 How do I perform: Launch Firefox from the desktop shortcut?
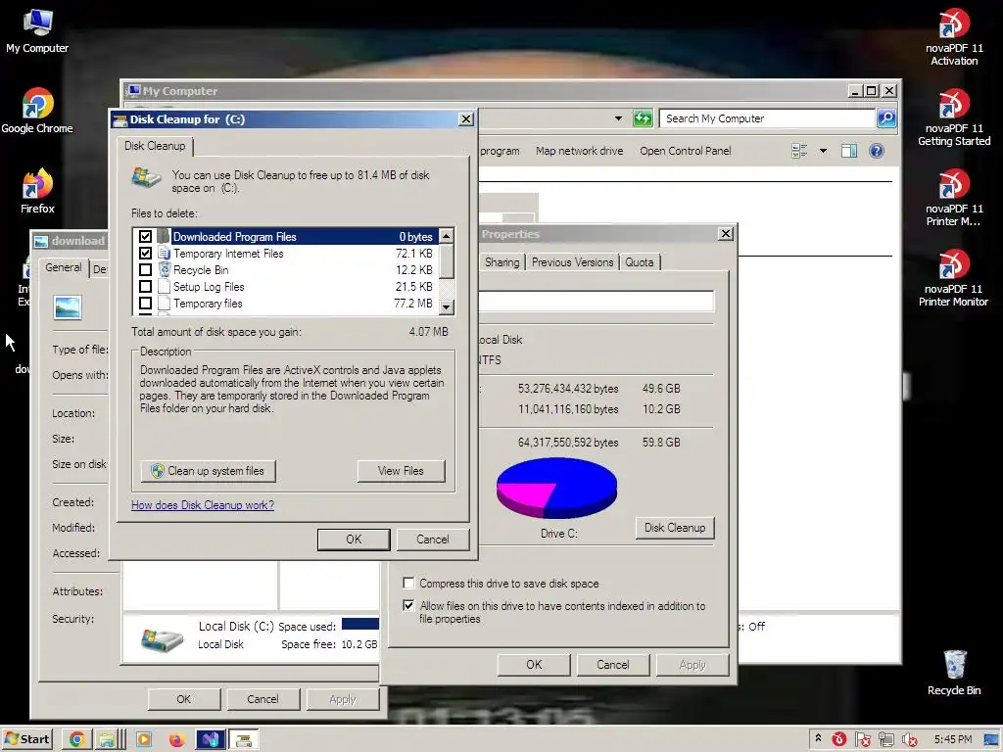pos(37,191)
